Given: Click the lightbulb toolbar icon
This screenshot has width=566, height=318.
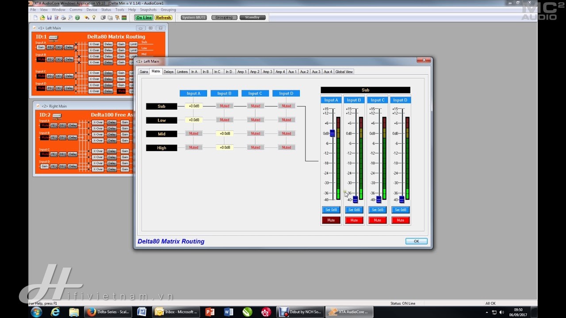Looking at the screenshot, I should click(x=94, y=18).
